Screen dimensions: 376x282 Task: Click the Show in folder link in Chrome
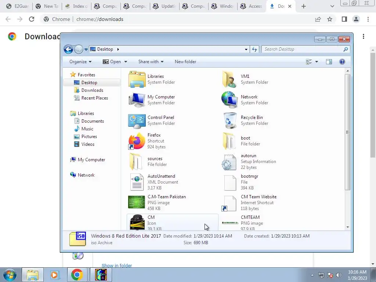[117, 265]
